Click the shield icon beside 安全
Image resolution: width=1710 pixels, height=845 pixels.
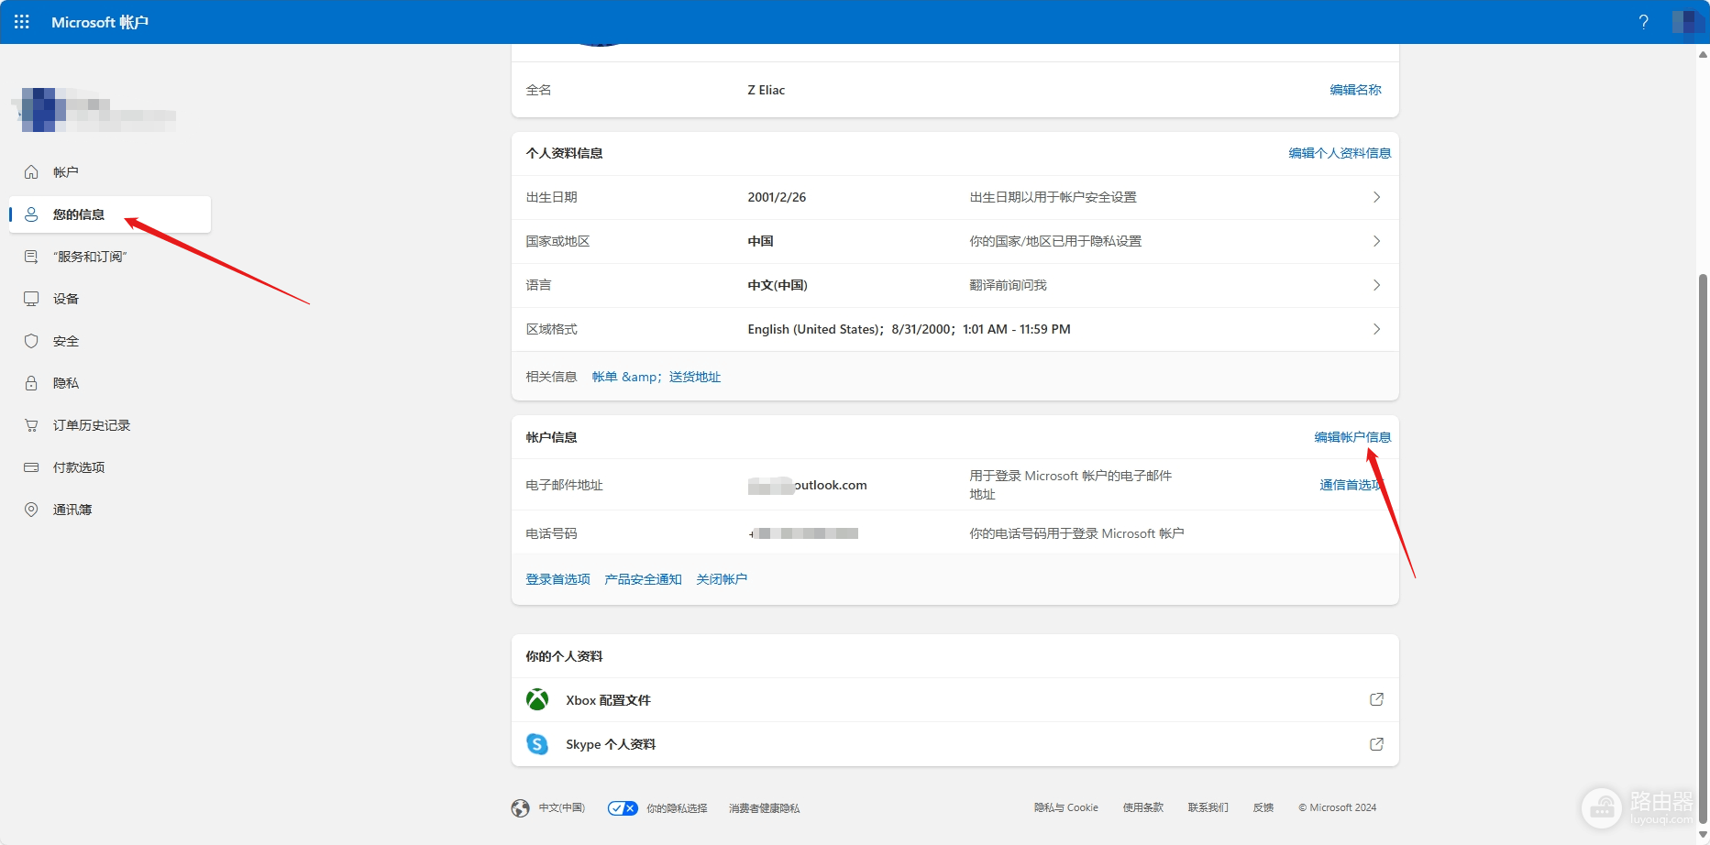(31, 341)
